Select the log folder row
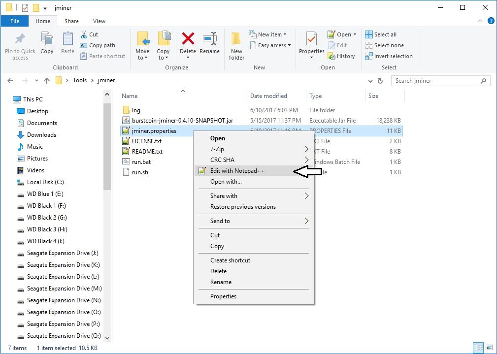Screen dimensions: 497x354 (262, 110)
